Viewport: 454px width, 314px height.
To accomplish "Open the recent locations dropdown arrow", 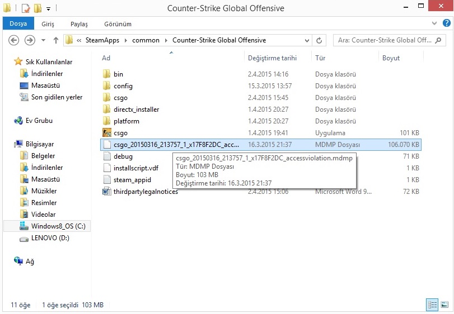I will pyautogui.click(x=43, y=40).
